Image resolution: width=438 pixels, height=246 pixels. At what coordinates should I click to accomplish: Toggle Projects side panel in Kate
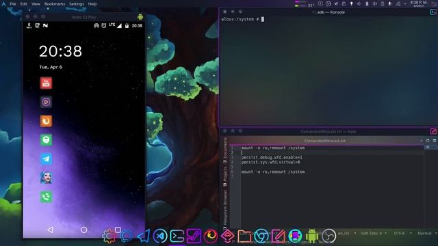click(225, 176)
